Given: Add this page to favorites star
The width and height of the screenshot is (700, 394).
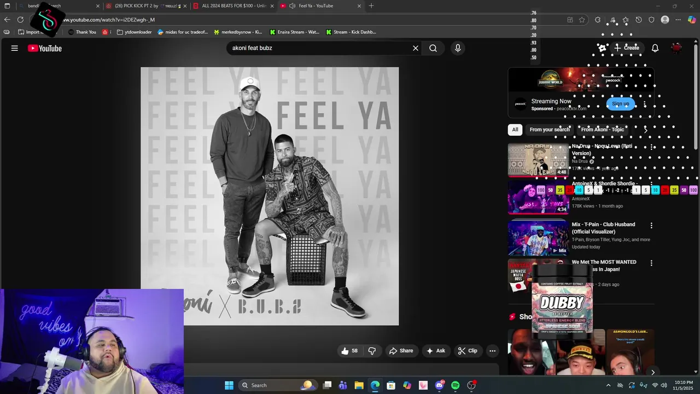Looking at the screenshot, I should point(582,20).
